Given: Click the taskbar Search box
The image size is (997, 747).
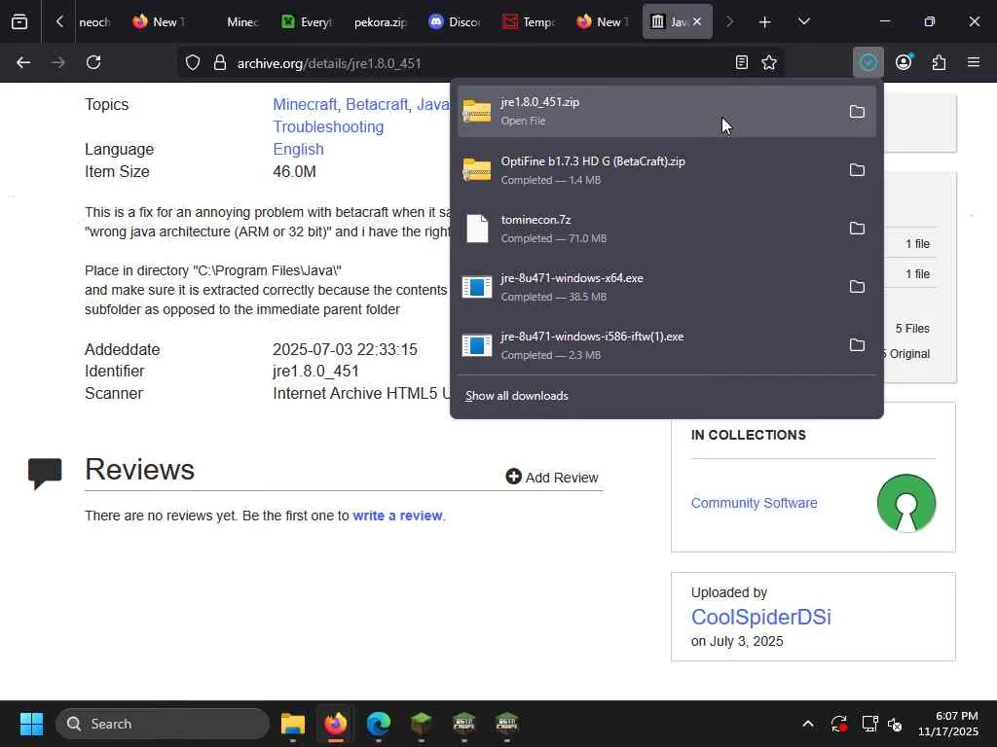Looking at the screenshot, I should pyautogui.click(x=163, y=724).
